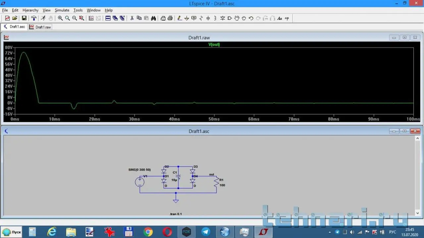Click the Undo arrow icon
Viewport: 424px width, 238px height.
[x=251, y=18]
